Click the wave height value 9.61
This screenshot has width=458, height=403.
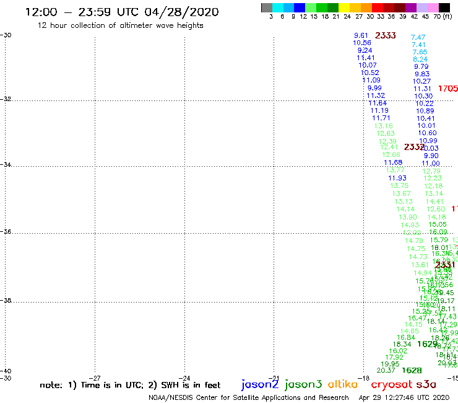coord(361,35)
